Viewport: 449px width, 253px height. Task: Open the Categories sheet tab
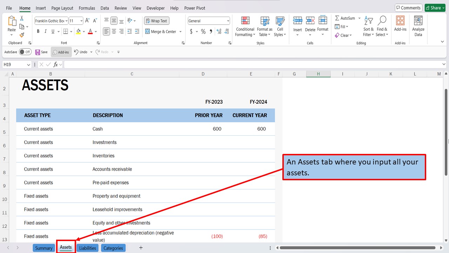[x=113, y=248]
